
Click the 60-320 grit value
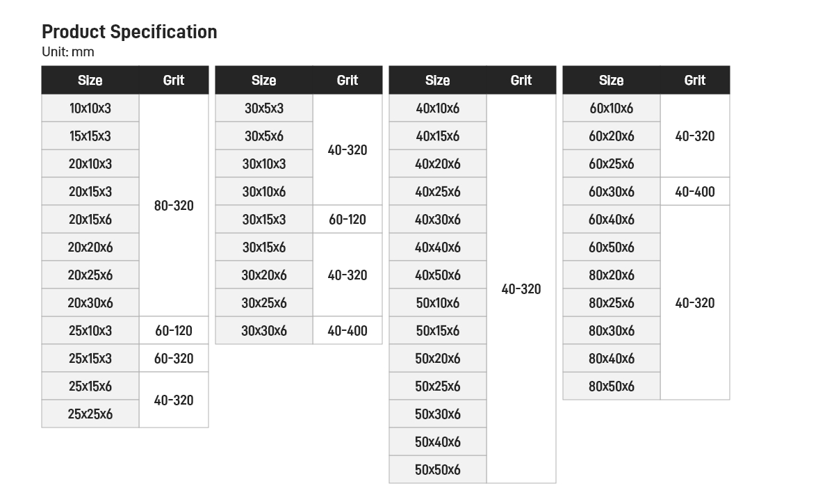pyautogui.click(x=174, y=359)
